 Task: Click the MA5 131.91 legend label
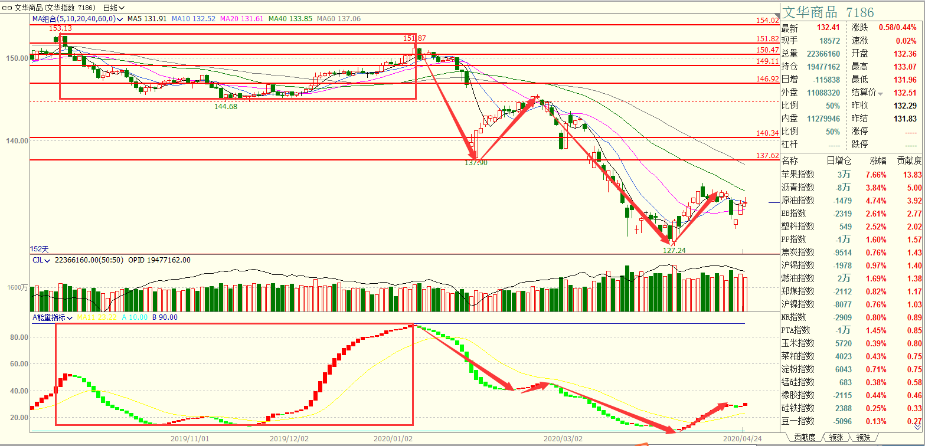[146, 19]
